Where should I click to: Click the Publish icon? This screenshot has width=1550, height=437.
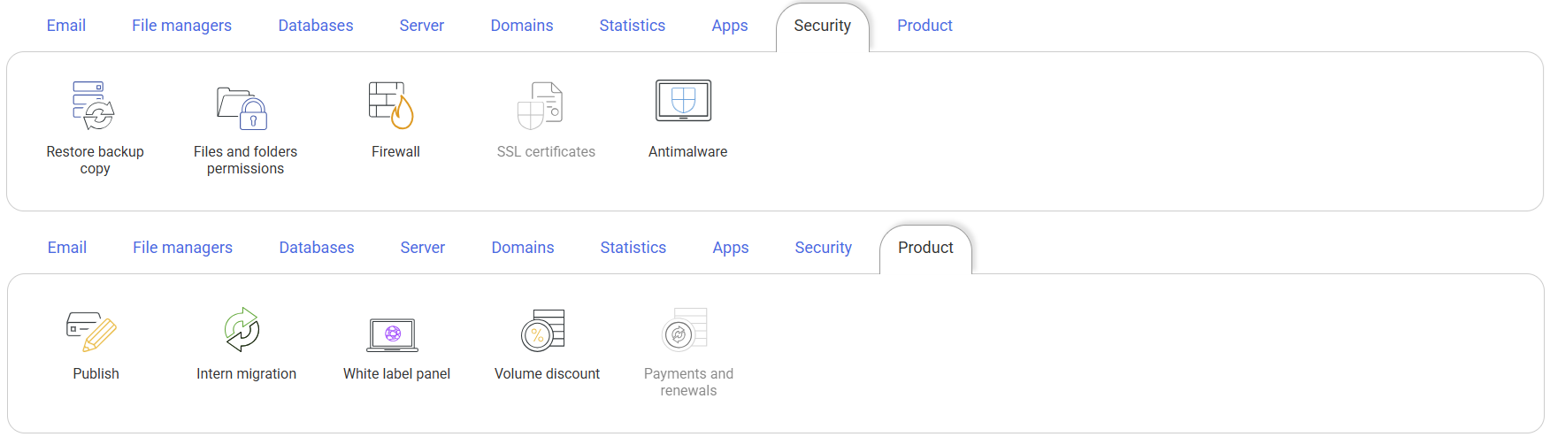click(x=92, y=332)
